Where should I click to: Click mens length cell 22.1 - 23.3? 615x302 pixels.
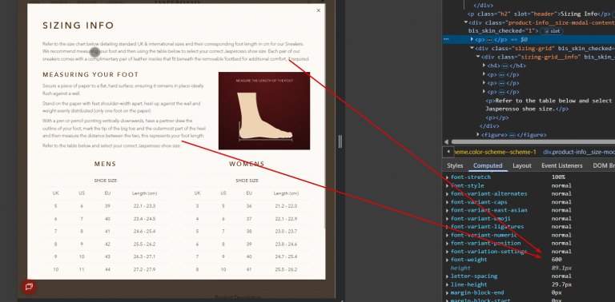[145, 206]
